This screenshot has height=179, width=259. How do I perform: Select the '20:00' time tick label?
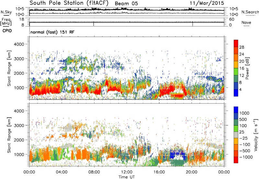click(x=192, y=172)
